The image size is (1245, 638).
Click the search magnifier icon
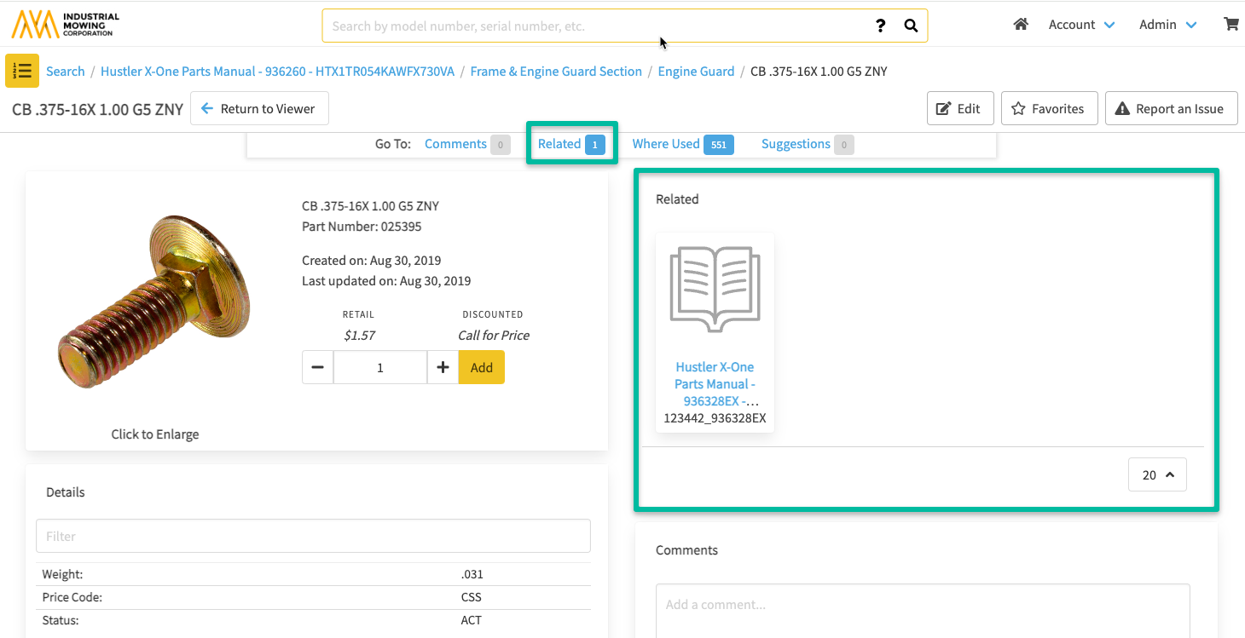pos(911,26)
